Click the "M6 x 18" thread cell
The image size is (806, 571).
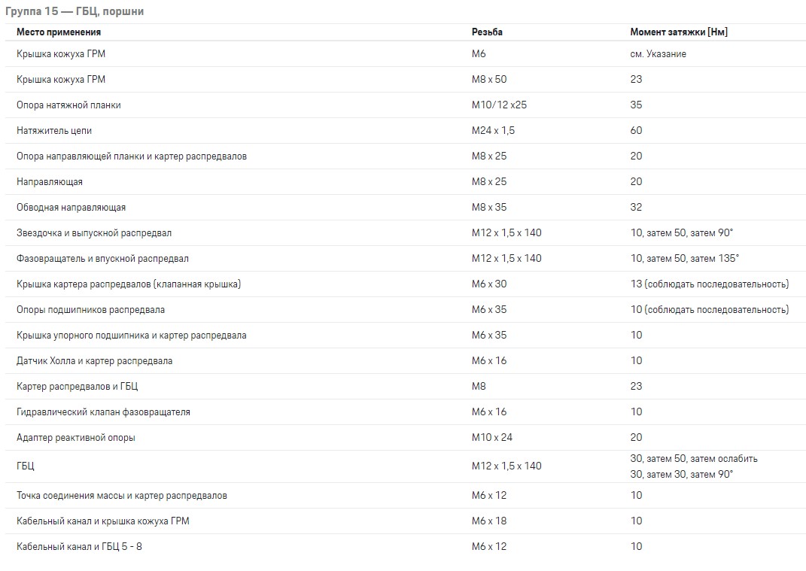[x=489, y=521]
